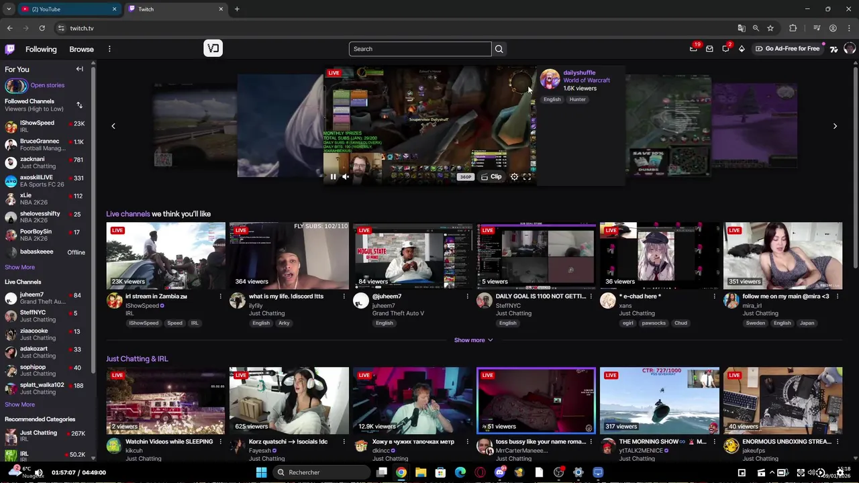This screenshot has width=859, height=483.
Task: Open options for irl stream in Zambia
Action: (220, 297)
